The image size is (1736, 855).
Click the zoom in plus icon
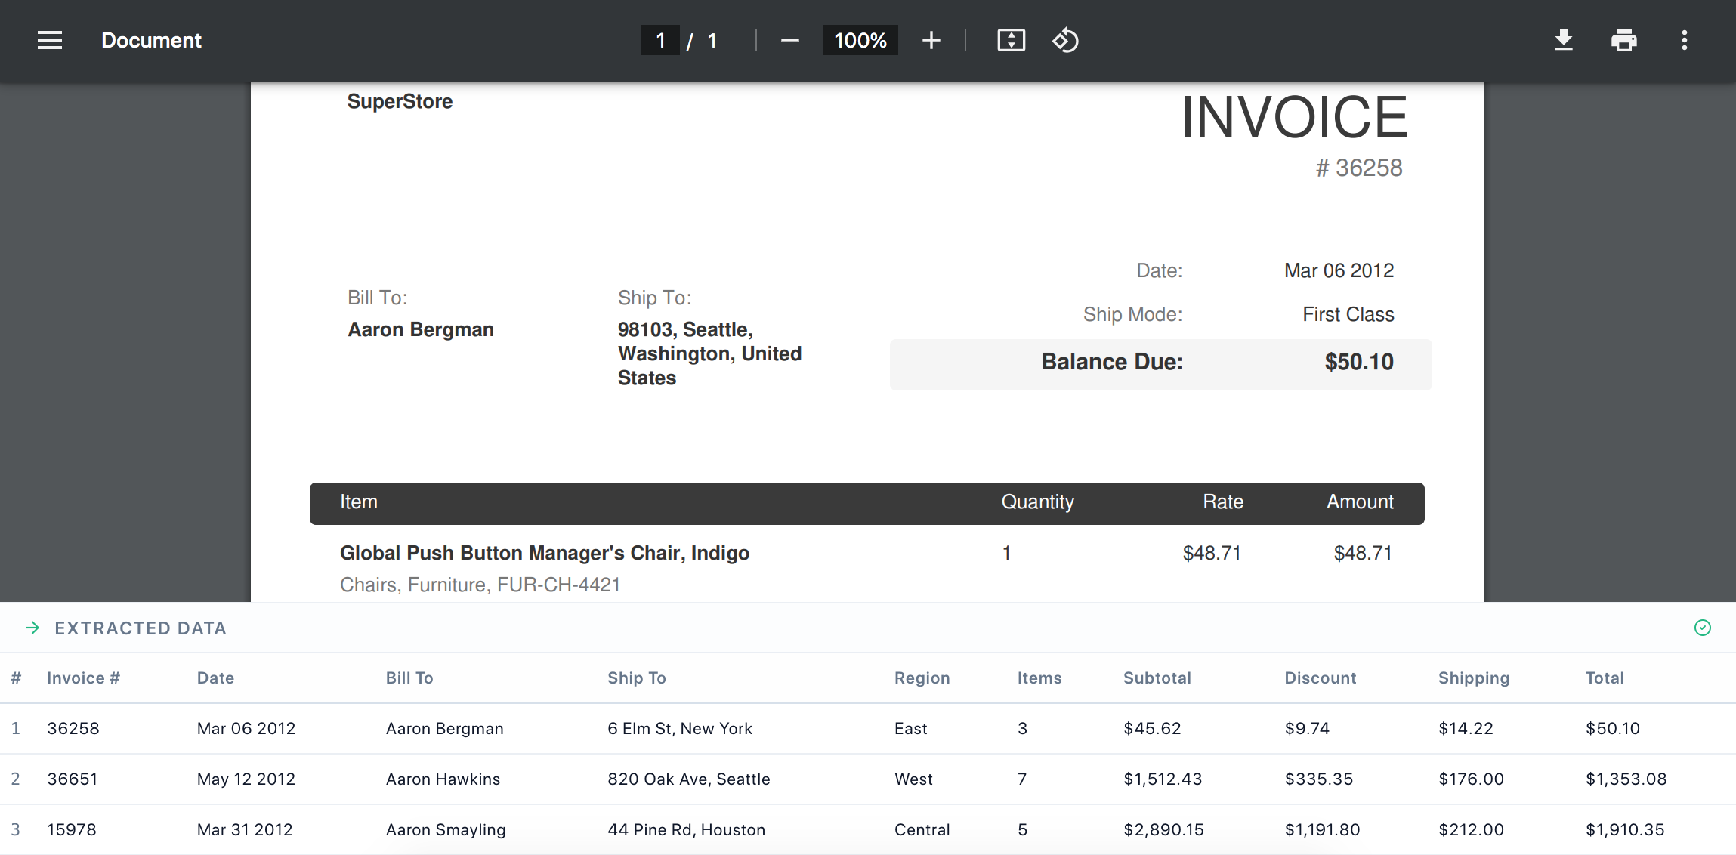[931, 40]
